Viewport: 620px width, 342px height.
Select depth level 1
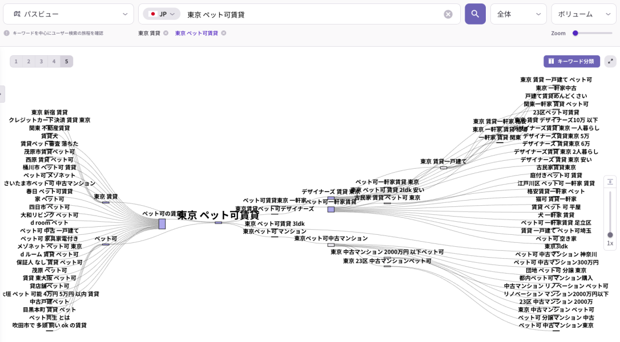pyautogui.click(x=16, y=62)
